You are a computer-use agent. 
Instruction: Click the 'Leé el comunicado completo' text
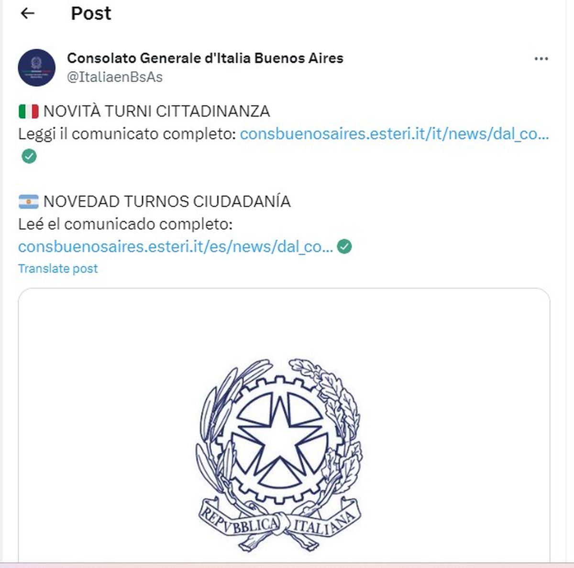coord(125,224)
